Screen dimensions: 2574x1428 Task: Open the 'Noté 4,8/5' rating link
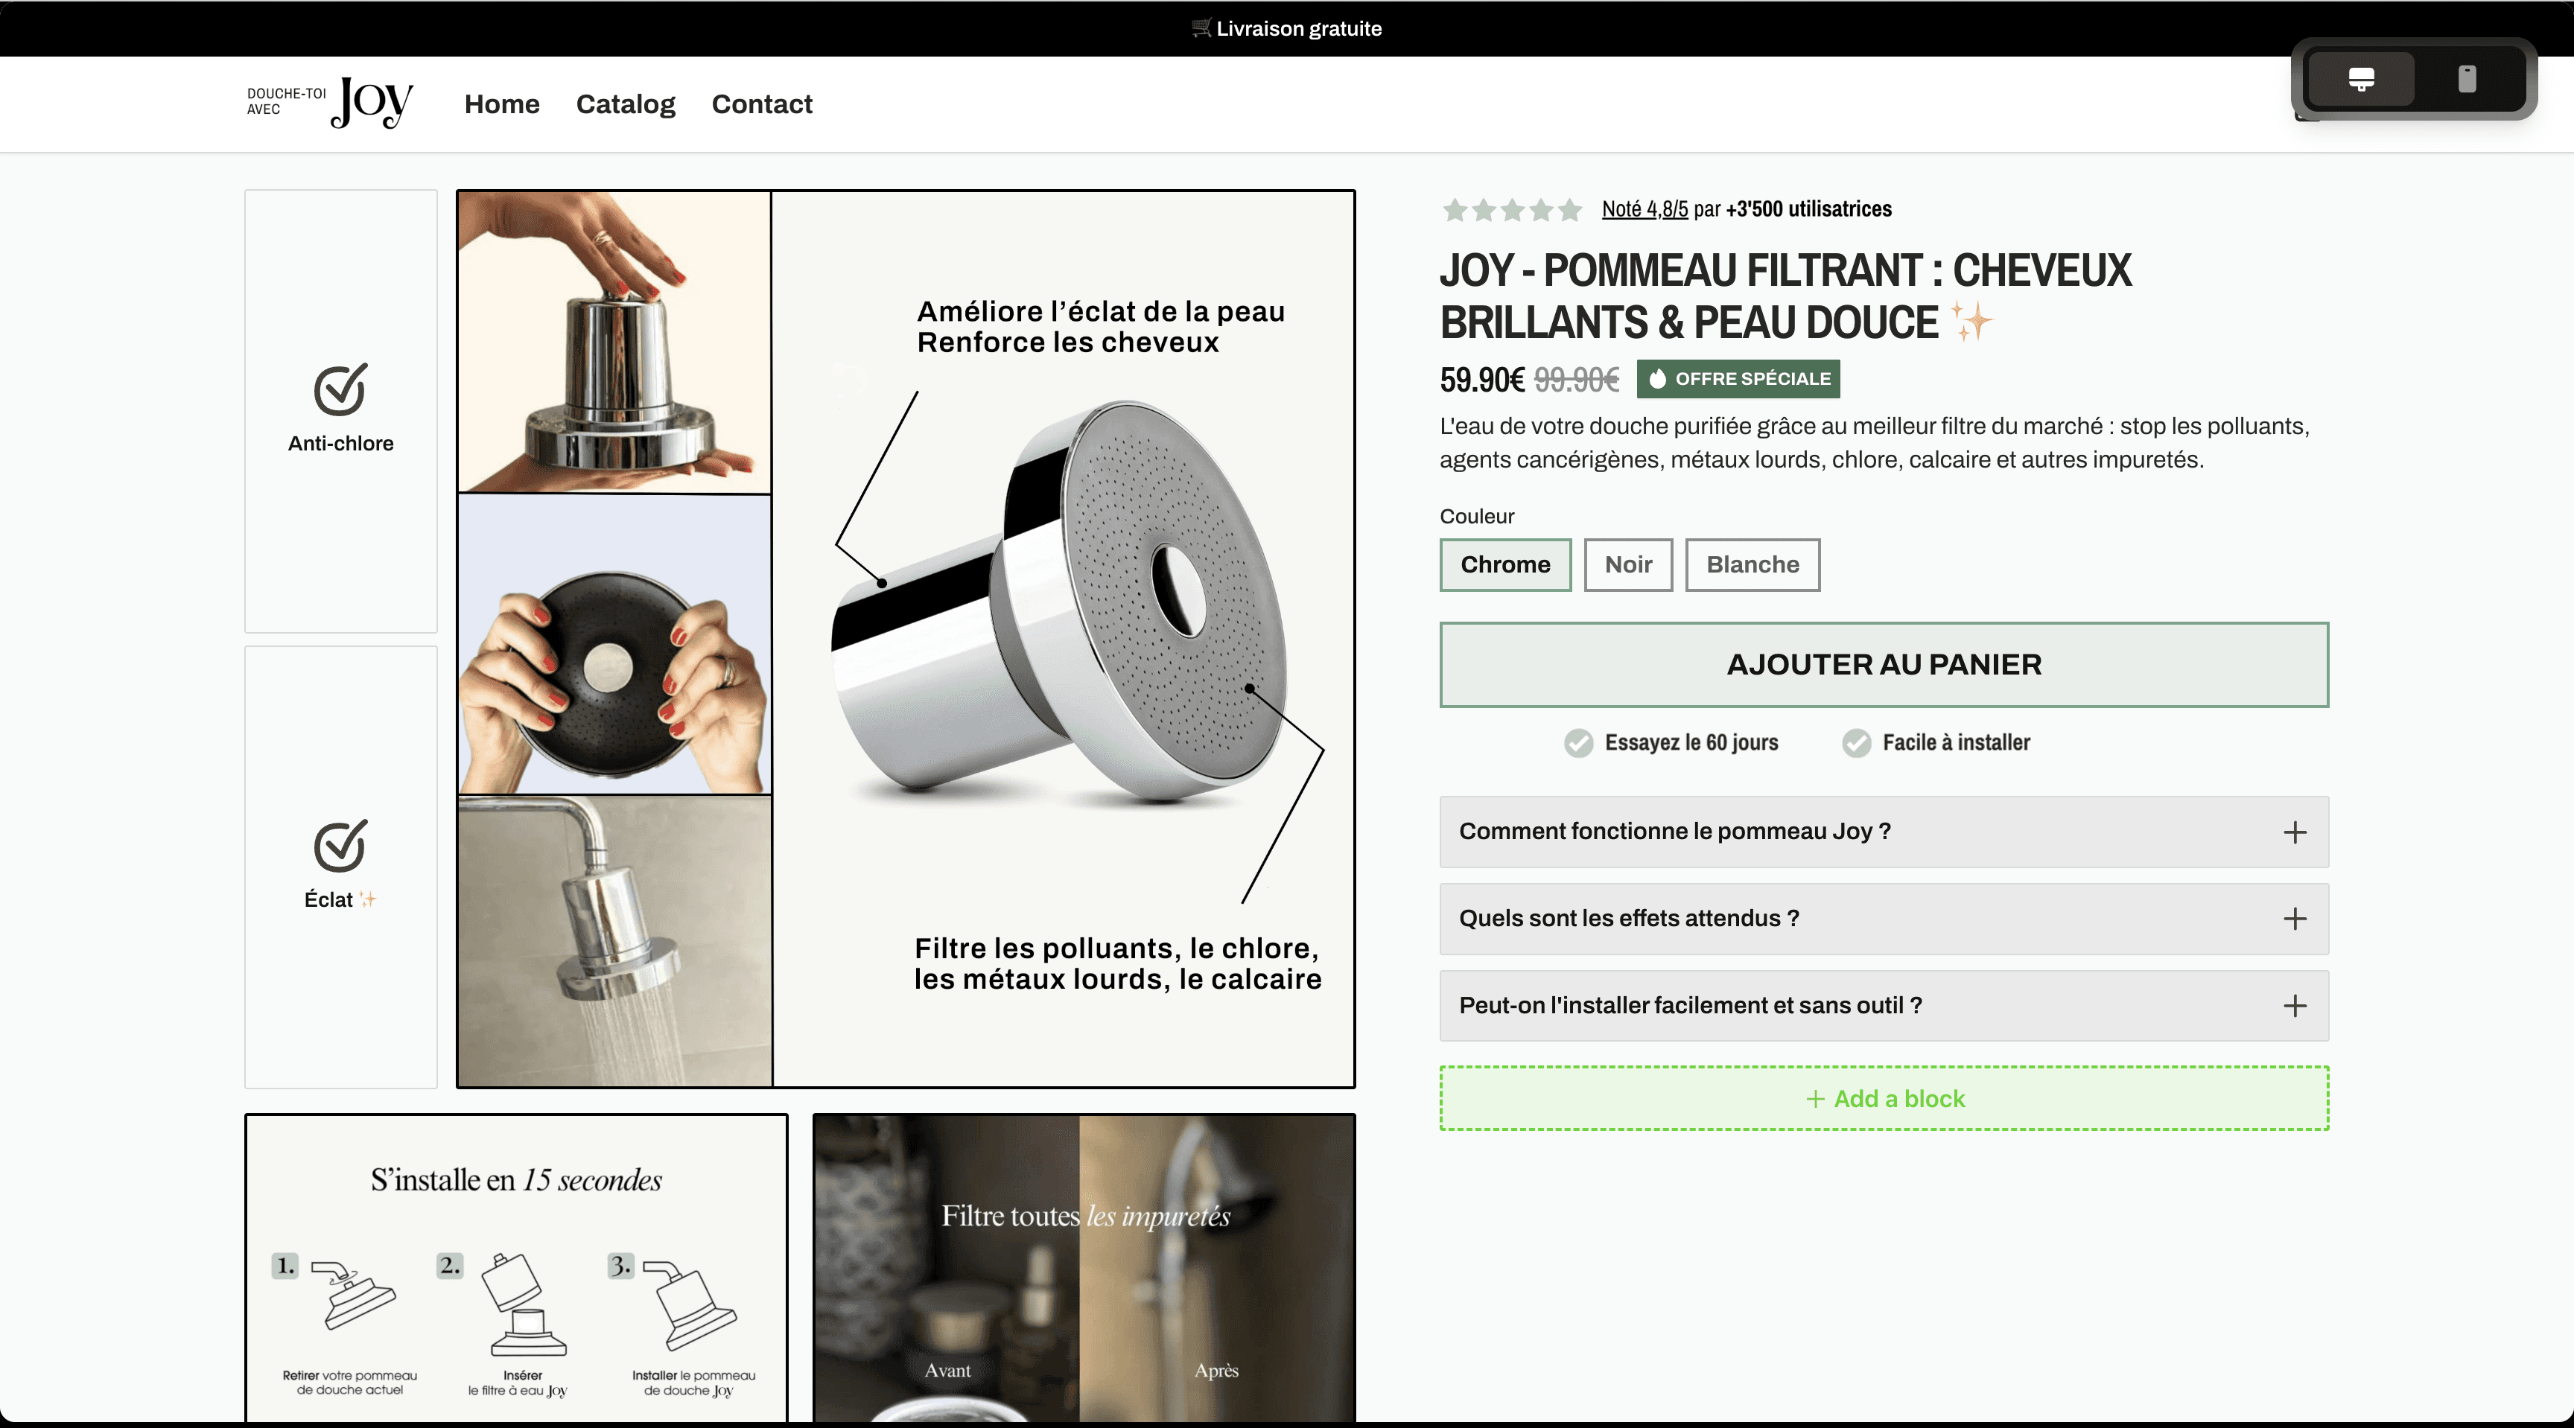pyautogui.click(x=1644, y=210)
